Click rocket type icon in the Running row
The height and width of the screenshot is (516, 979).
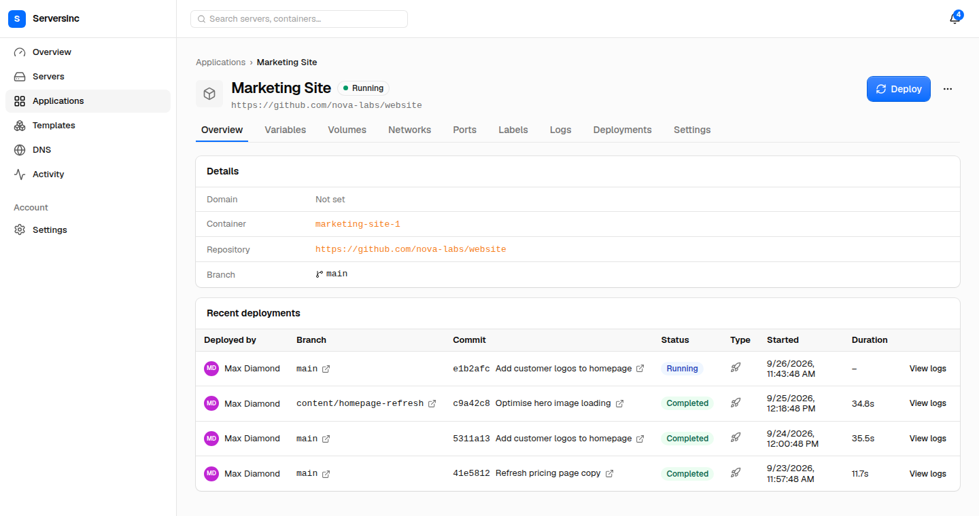click(736, 368)
